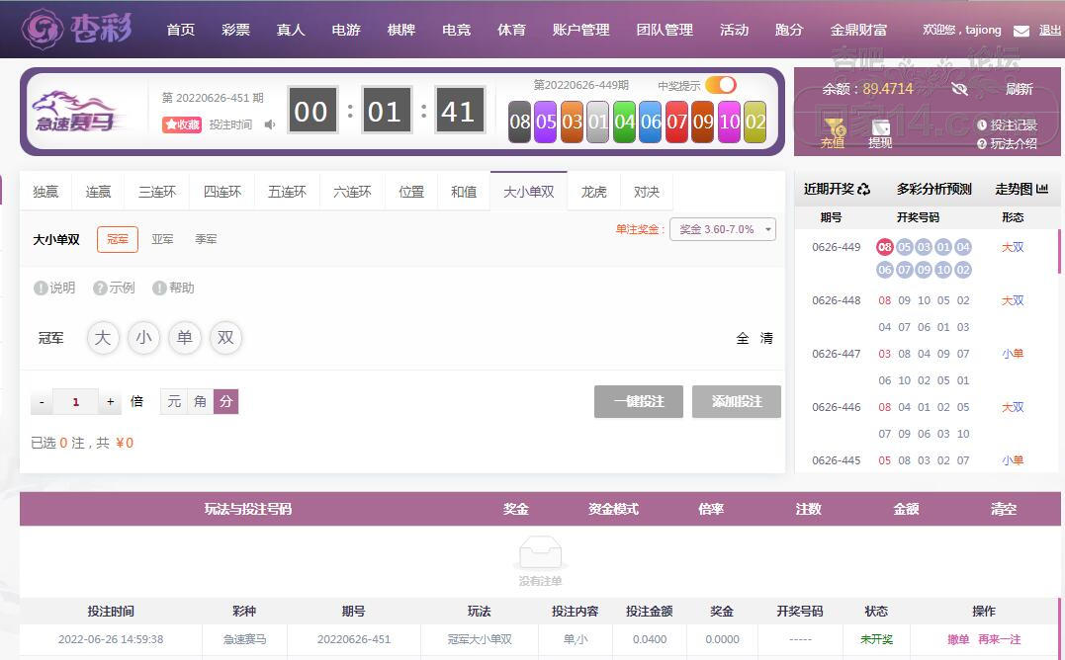Open the 奖金 3.60-7.0% dropdown
Screen dimensions: 1065x660
pyautogui.click(x=723, y=229)
